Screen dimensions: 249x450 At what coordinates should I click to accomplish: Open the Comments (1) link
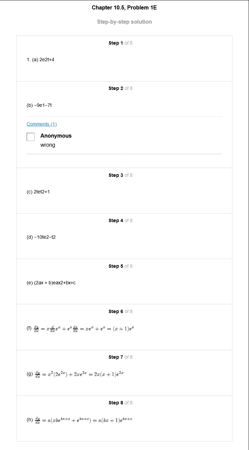41,124
